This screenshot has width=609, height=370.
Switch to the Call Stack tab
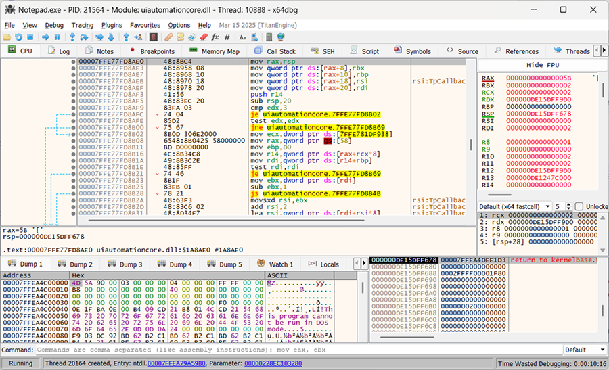coord(275,51)
